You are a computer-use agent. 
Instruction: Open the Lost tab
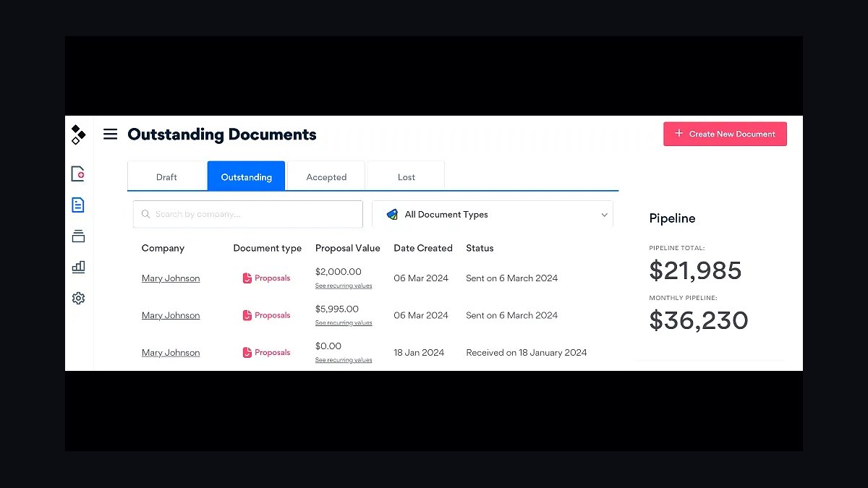point(406,176)
